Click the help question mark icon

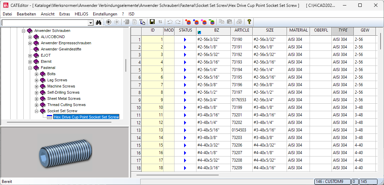point(249,22)
